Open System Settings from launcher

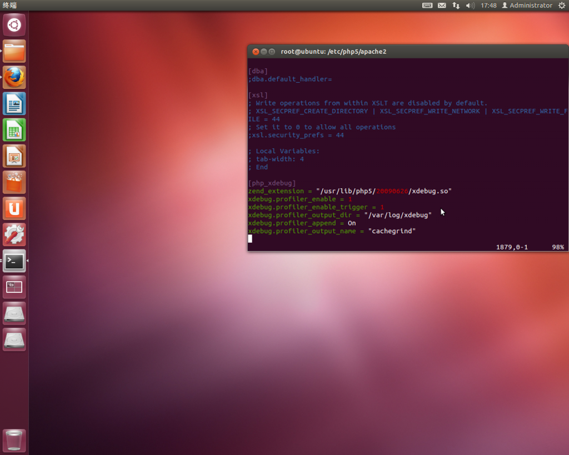click(14, 234)
